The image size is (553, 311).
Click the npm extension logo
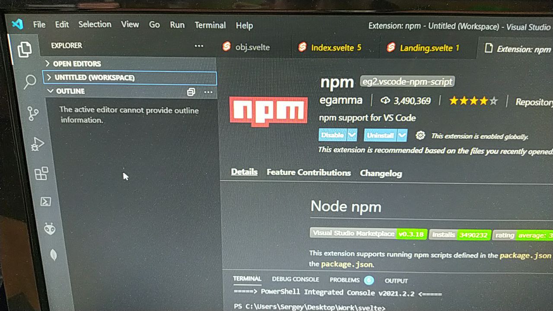pos(268,111)
